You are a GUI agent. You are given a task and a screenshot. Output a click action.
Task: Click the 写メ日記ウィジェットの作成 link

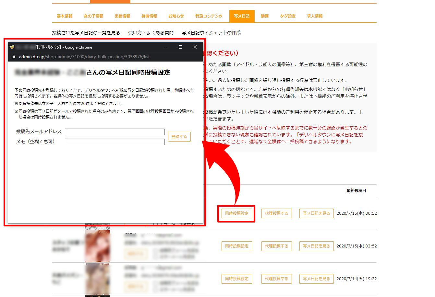coord(211,33)
